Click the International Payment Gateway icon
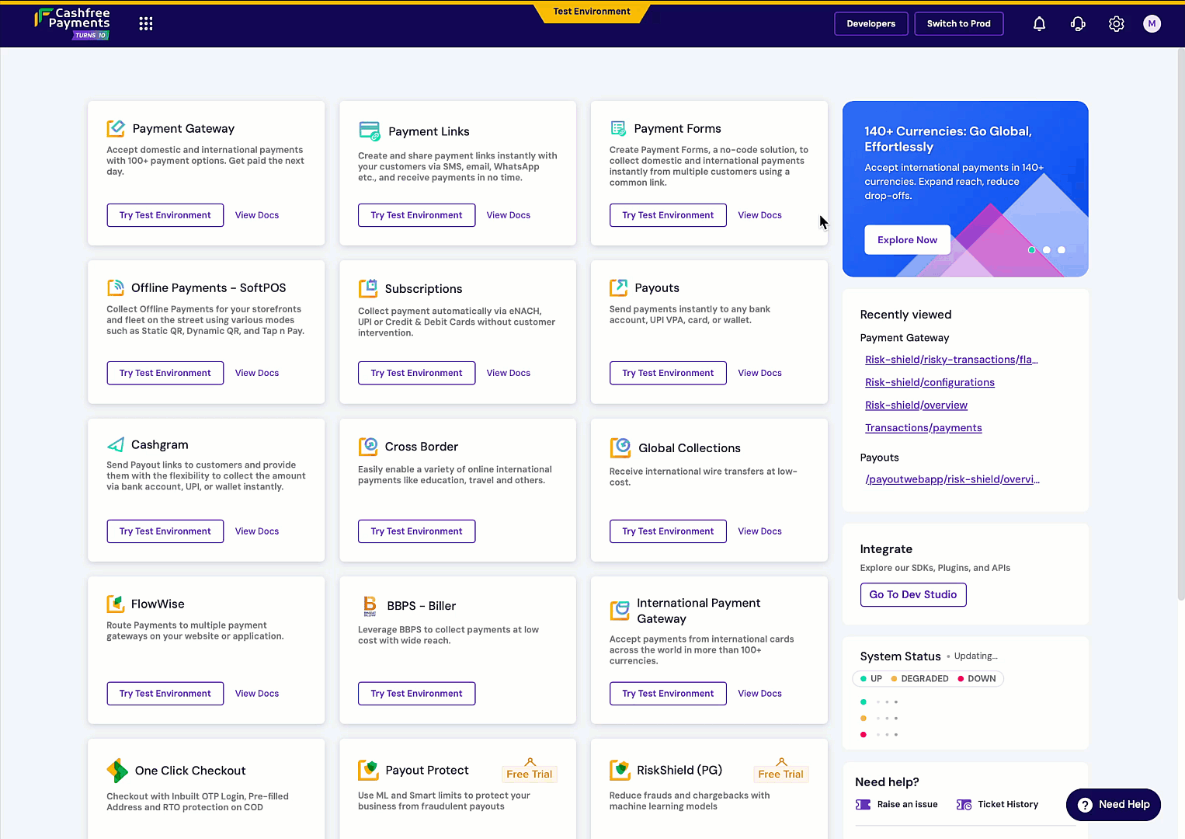Image resolution: width=1185 pixels, height=839 pixels. (x=620, y=611)
